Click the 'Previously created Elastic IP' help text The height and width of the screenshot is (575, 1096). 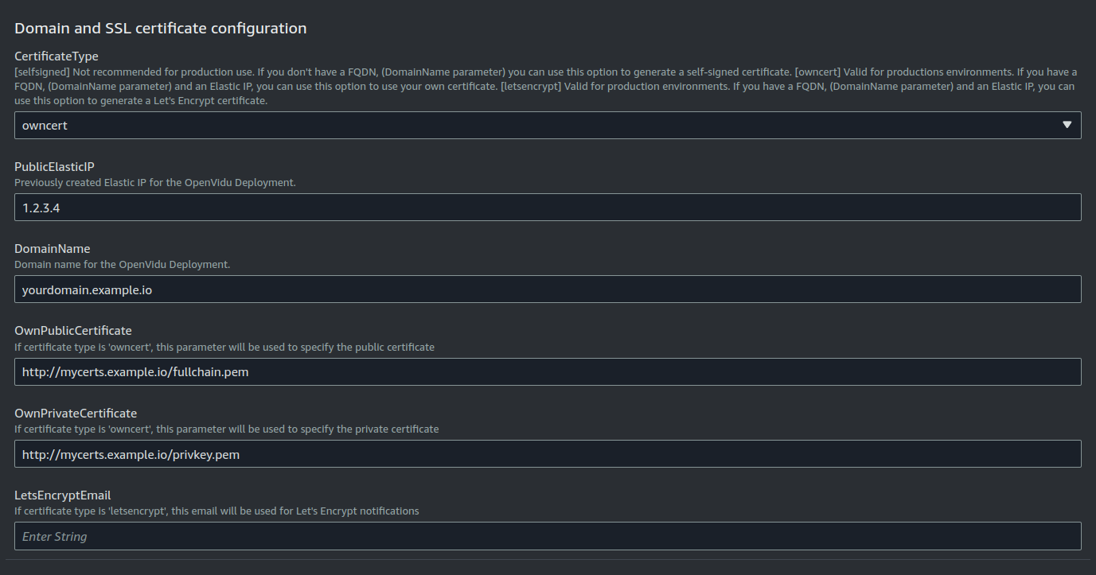pos(155,183)
